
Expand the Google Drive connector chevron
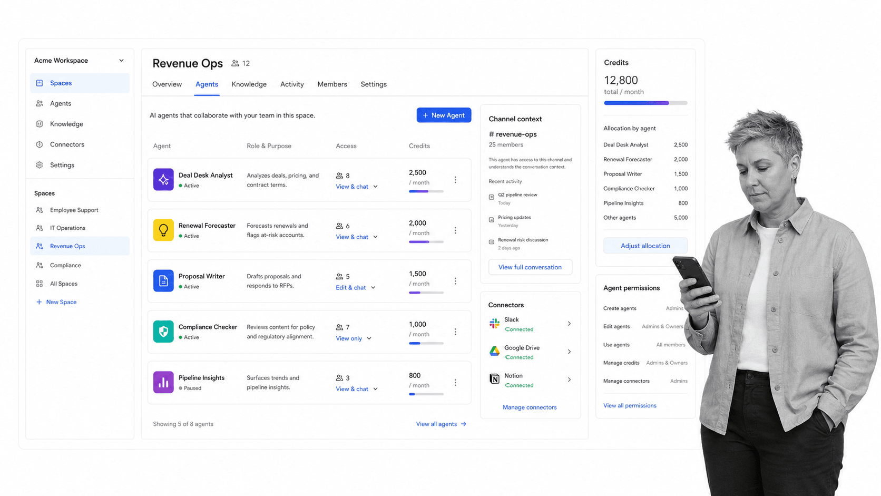[x=569, y=352]
